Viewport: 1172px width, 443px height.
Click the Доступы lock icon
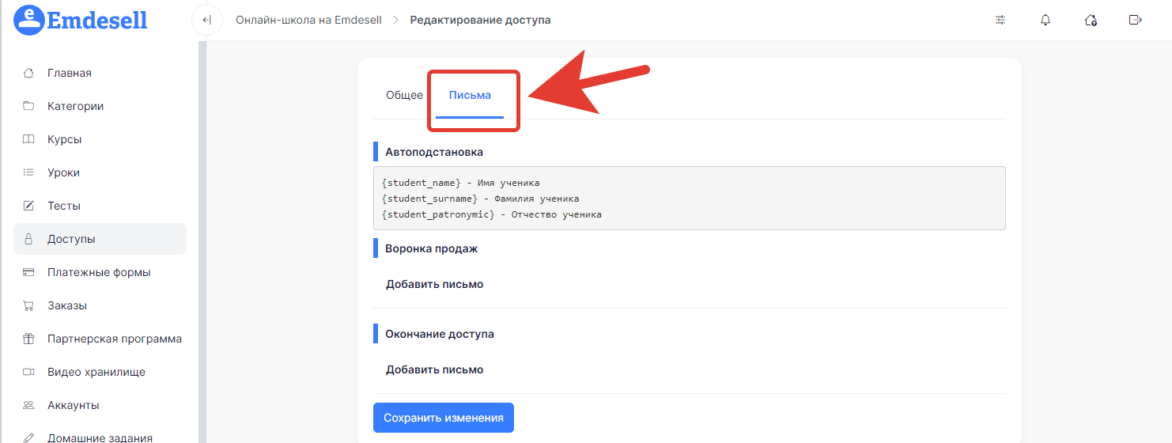(x=28, y=239)
